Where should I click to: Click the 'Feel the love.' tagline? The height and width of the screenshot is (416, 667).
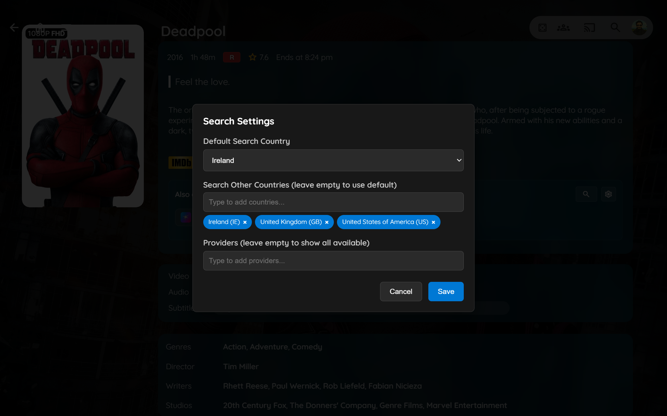pos(202,82)
